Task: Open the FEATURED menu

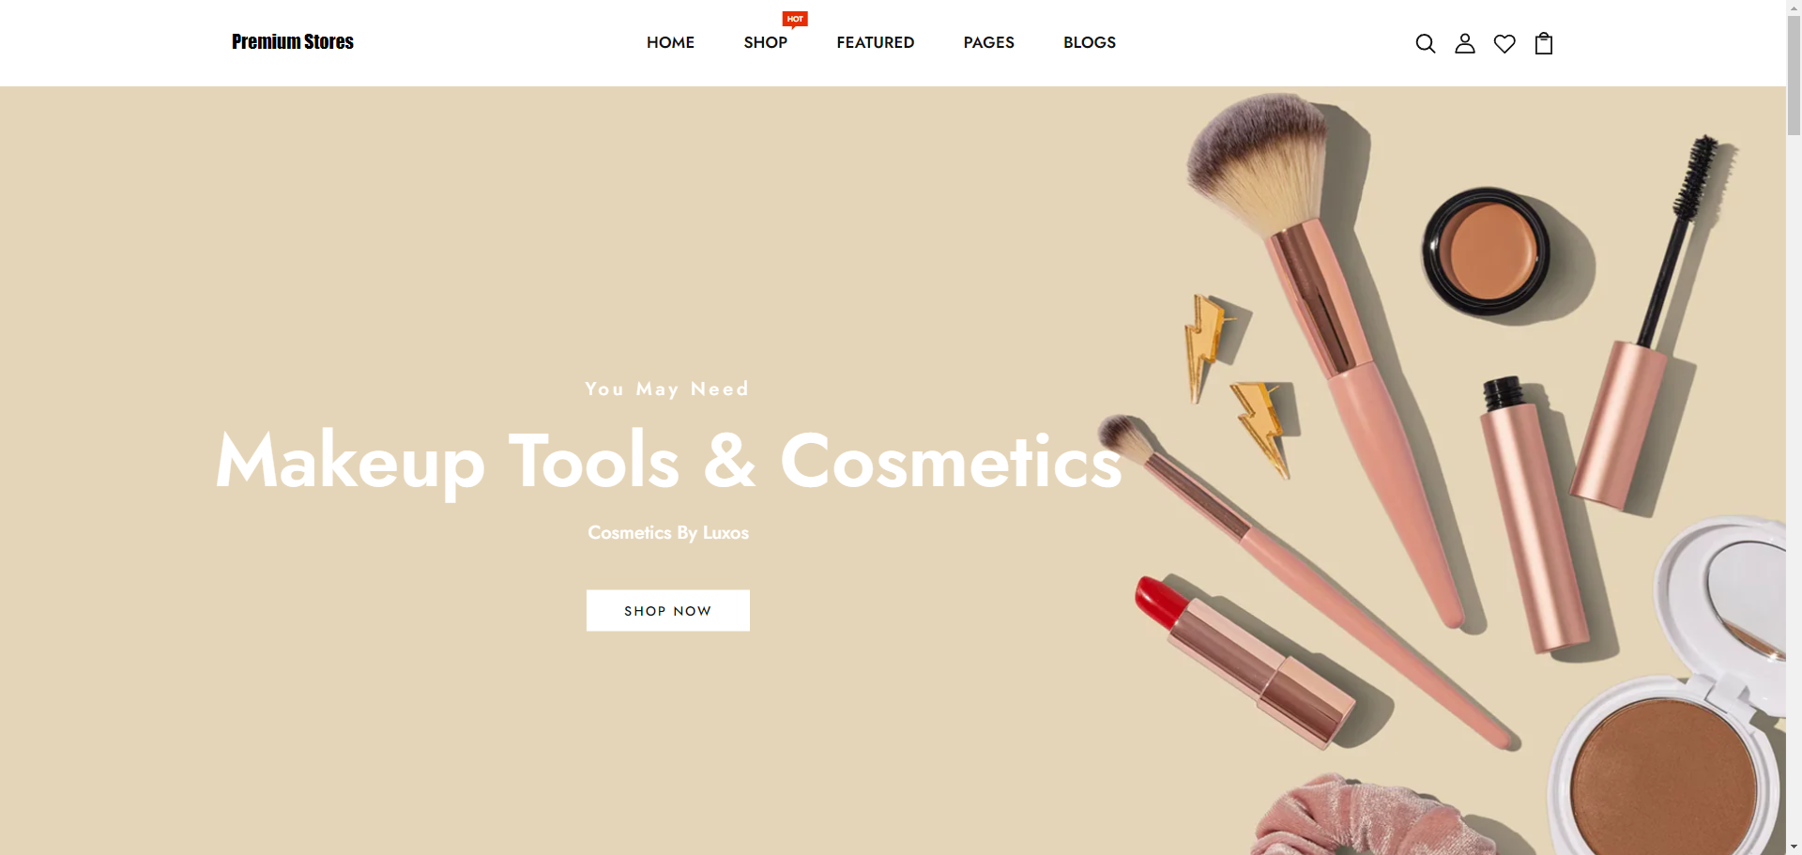Action: pyautogui.click(x=875, y=42)
